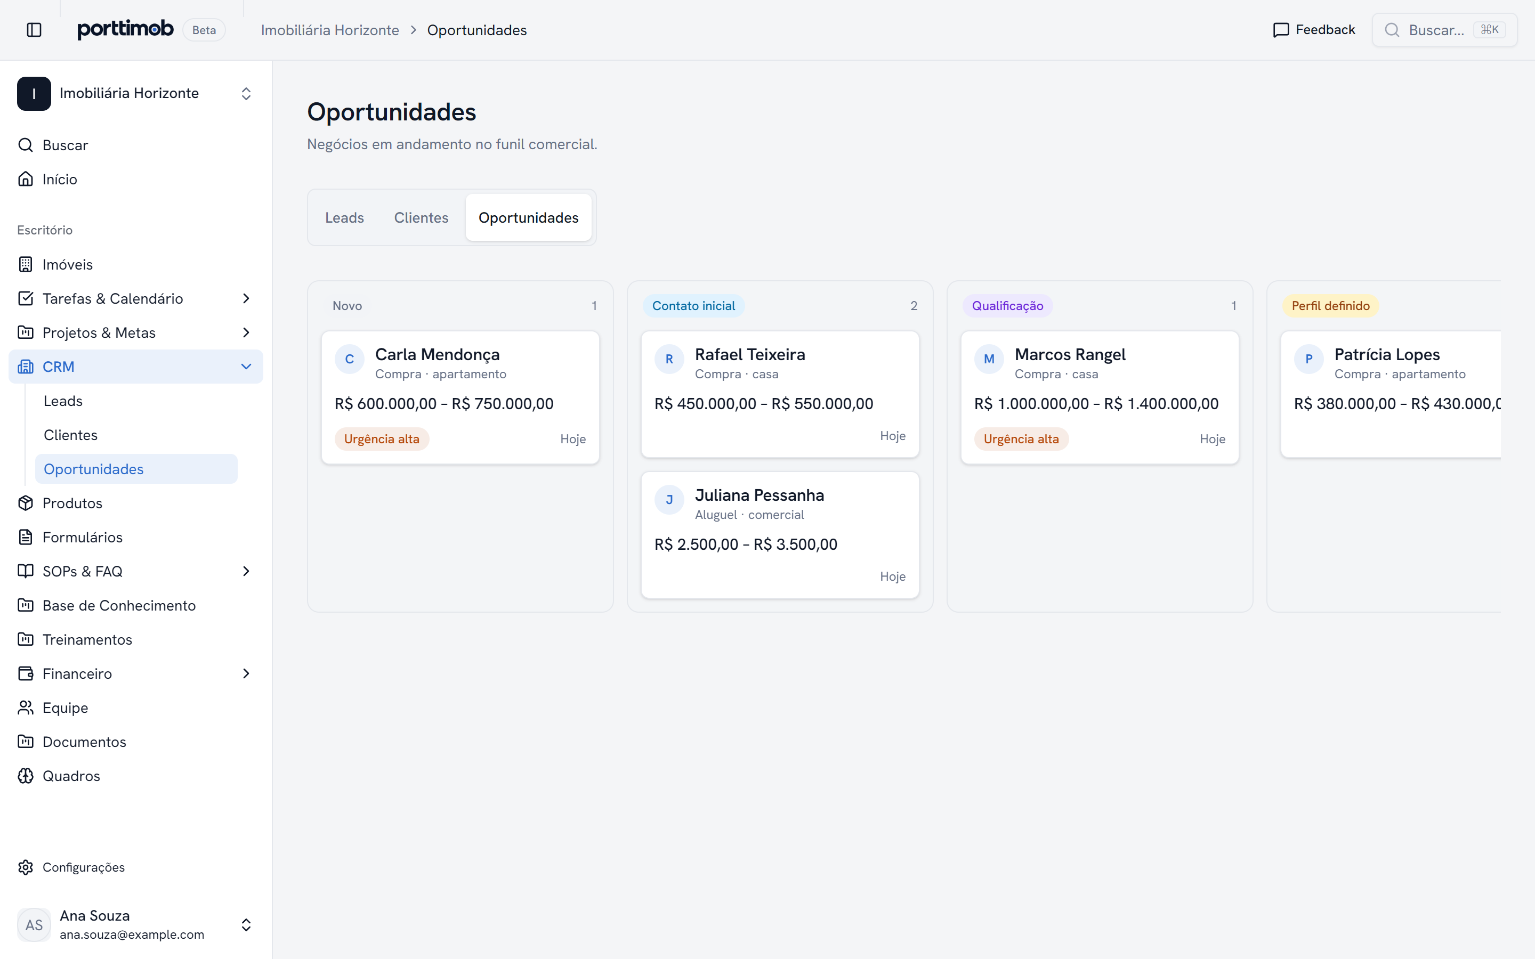Open the Imobiliária Horizonte workspace switcher

(x=136, y=94)
